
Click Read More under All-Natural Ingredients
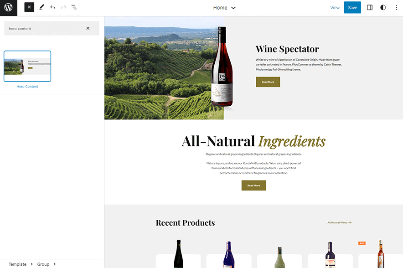253,186
